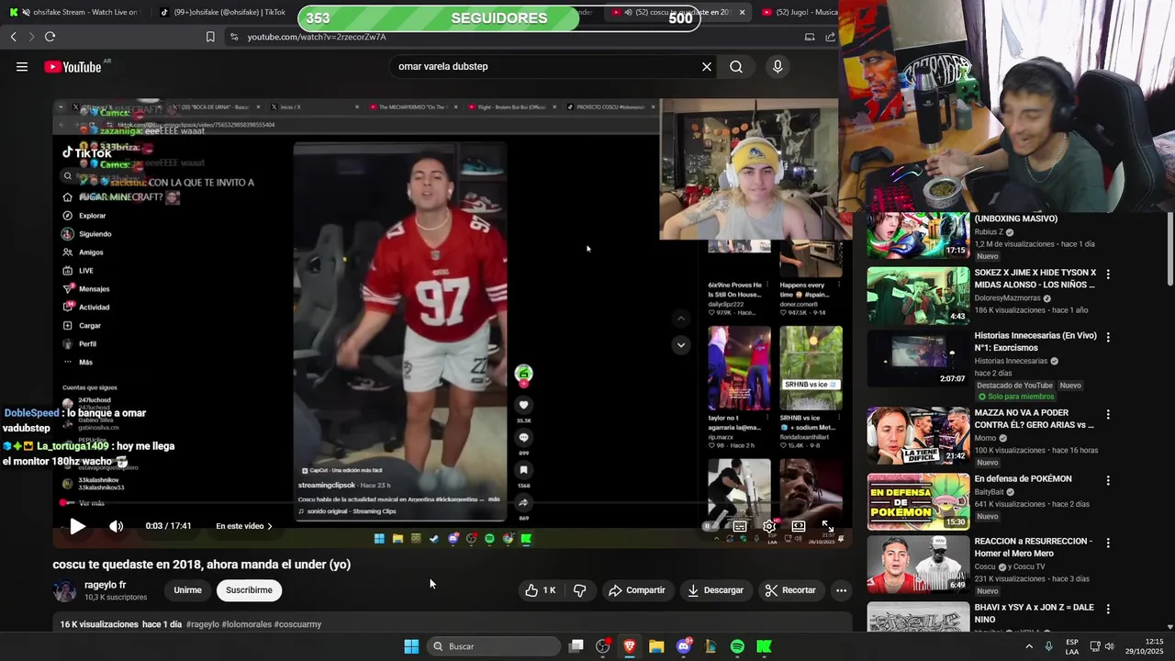Open the #lolomorales hashtag link
The width and height of the screenshot is (1175, 661).
point(246,624)
